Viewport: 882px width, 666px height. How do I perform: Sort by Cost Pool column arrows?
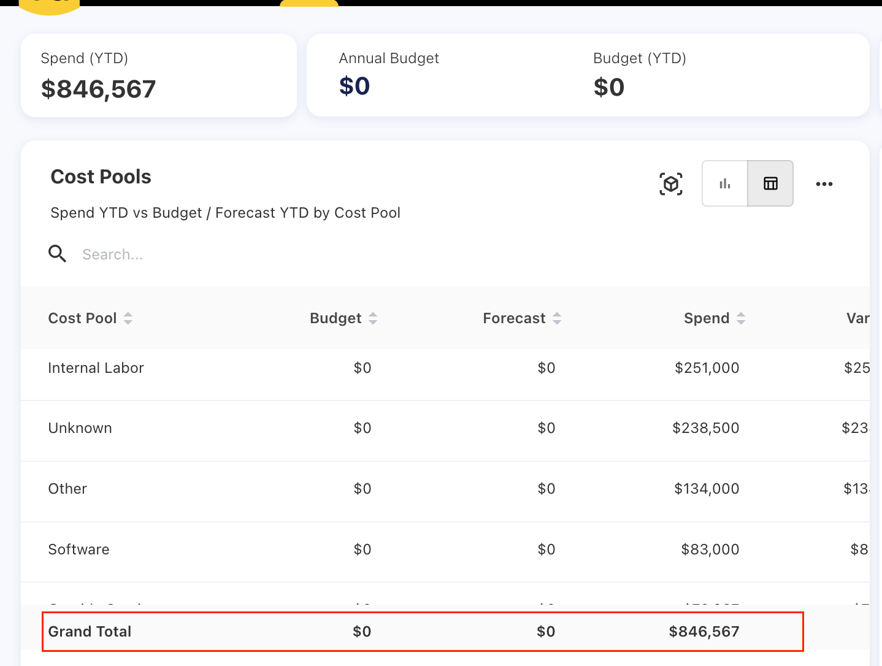pyautogui.click(x=128, y=318)
